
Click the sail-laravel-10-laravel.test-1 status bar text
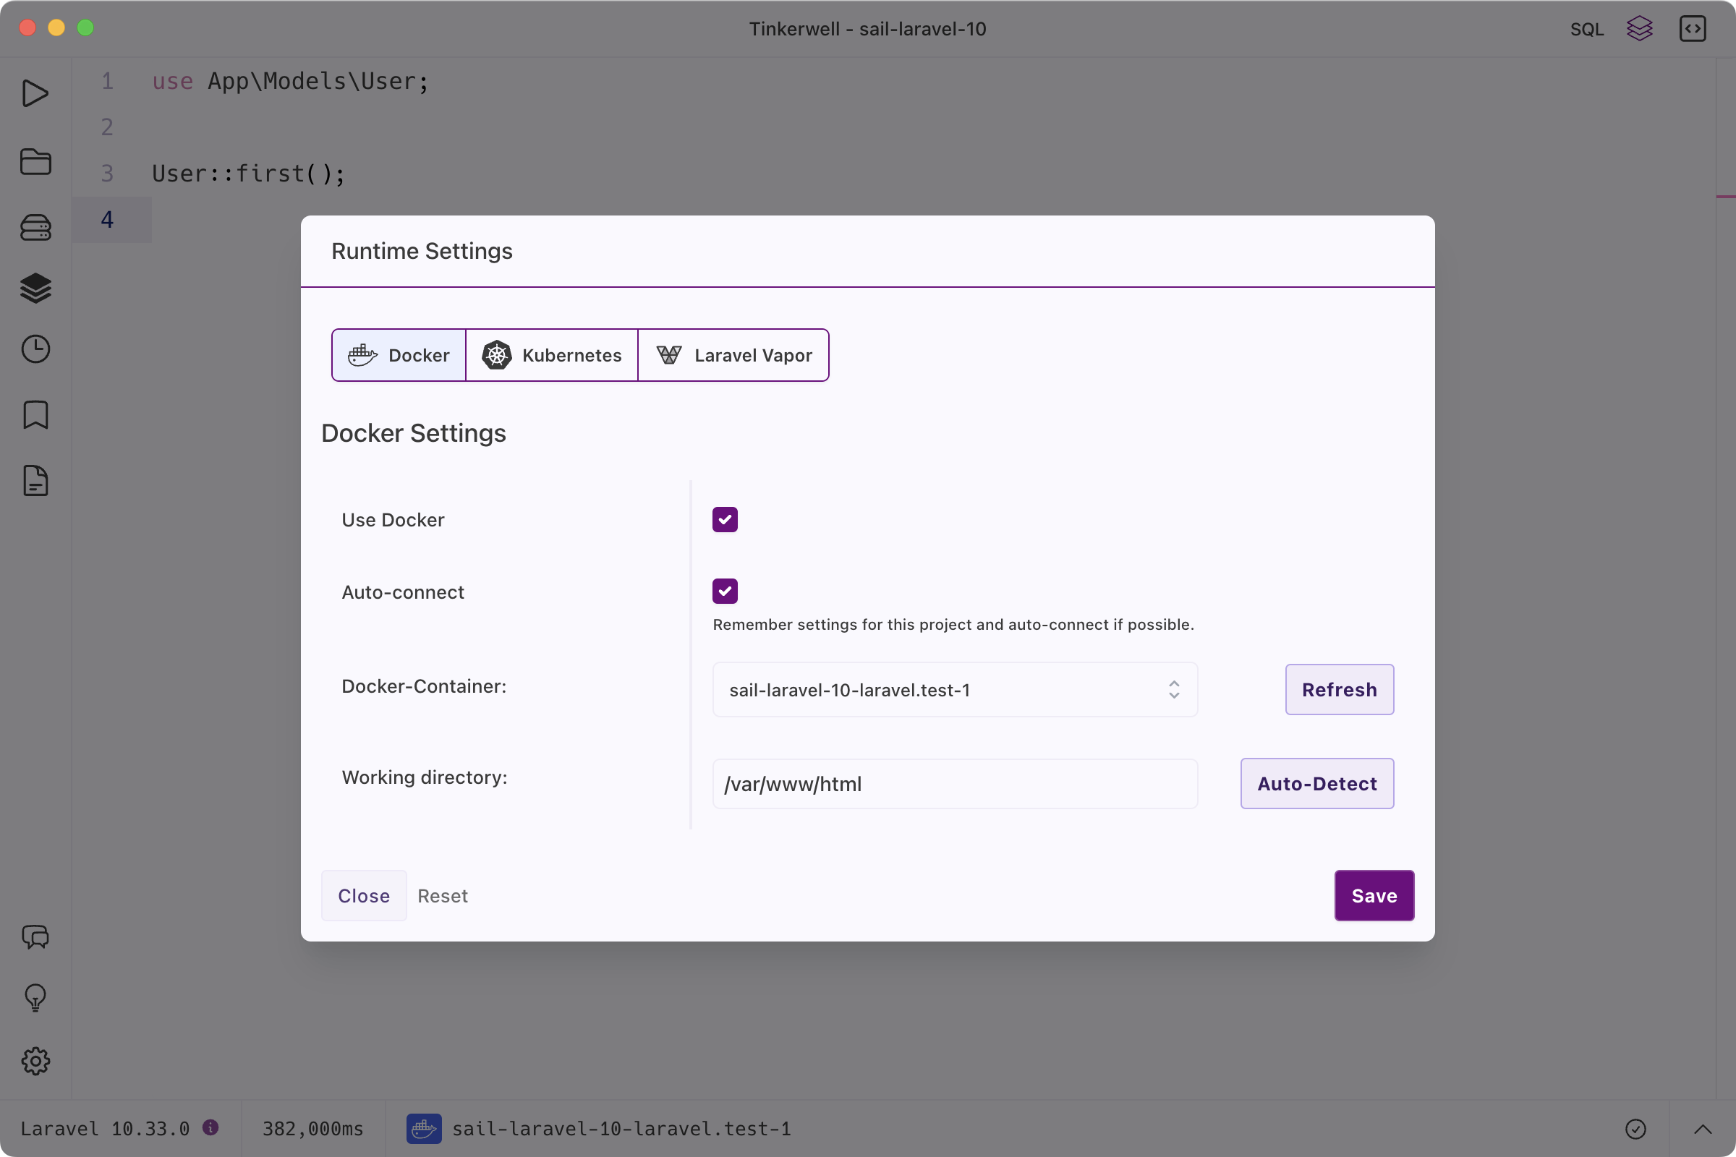(x=621, y=1128)
